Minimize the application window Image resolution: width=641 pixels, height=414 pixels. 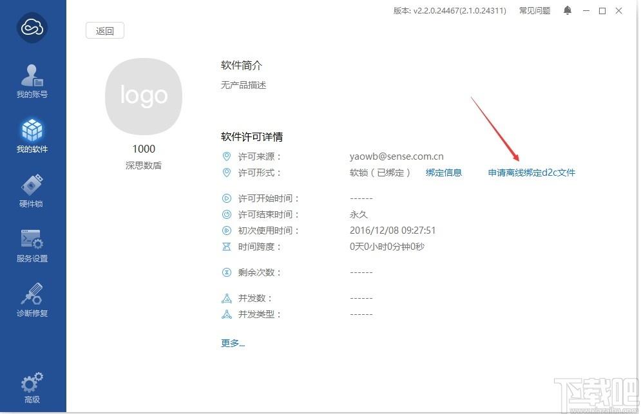coord(586,10)
